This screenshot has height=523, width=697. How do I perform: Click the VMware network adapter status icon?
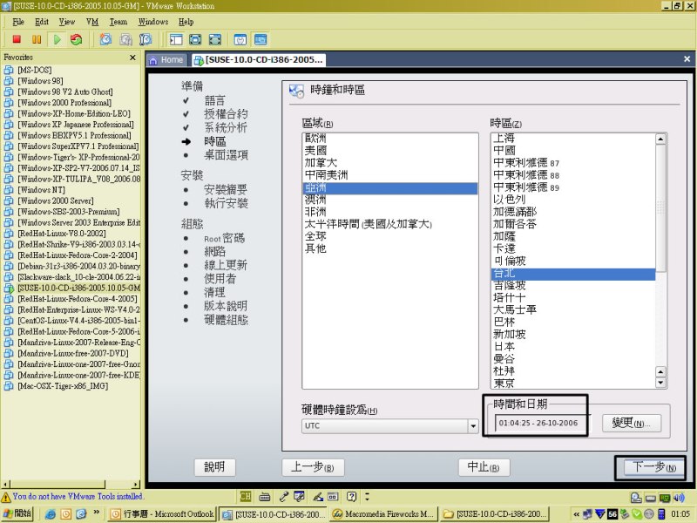(x=665, y=498)
